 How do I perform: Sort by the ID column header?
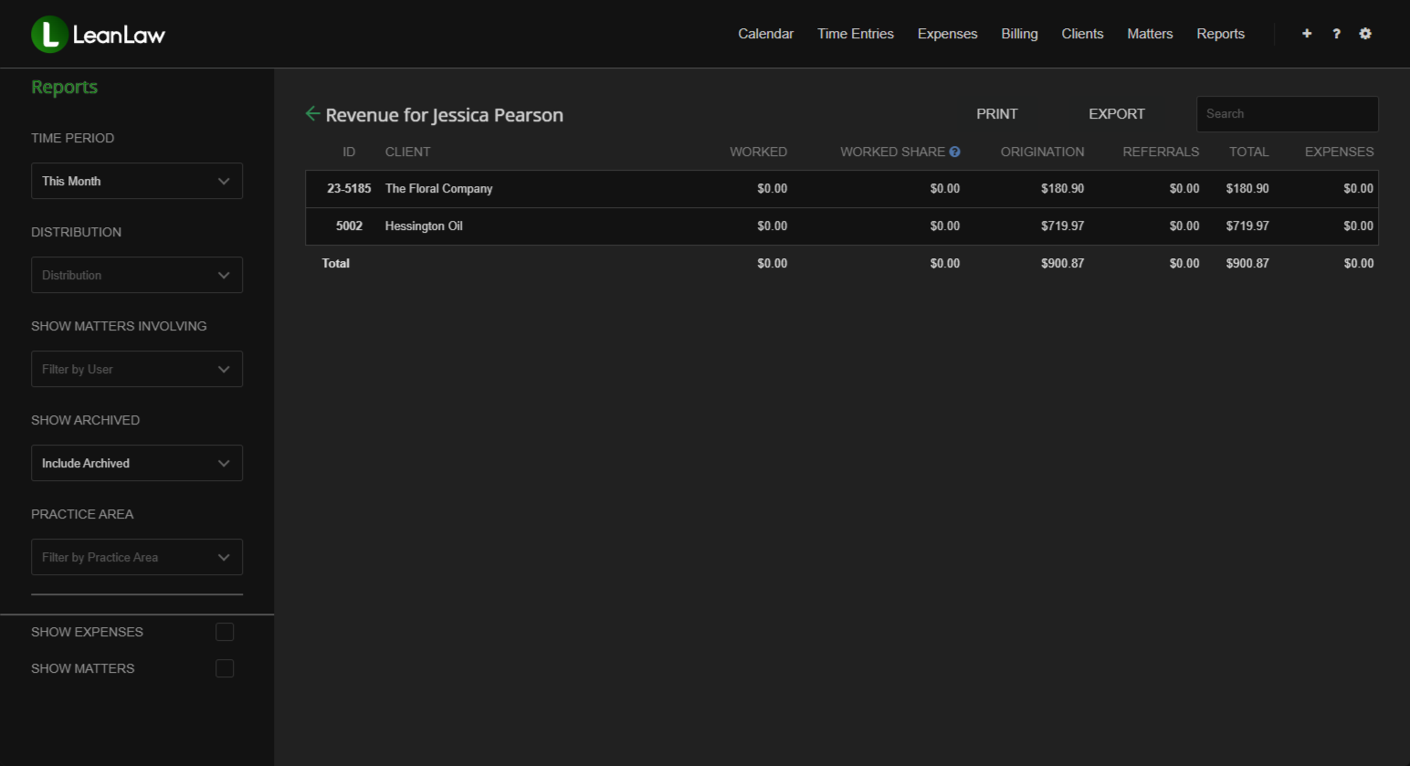[x=349, y=152]
